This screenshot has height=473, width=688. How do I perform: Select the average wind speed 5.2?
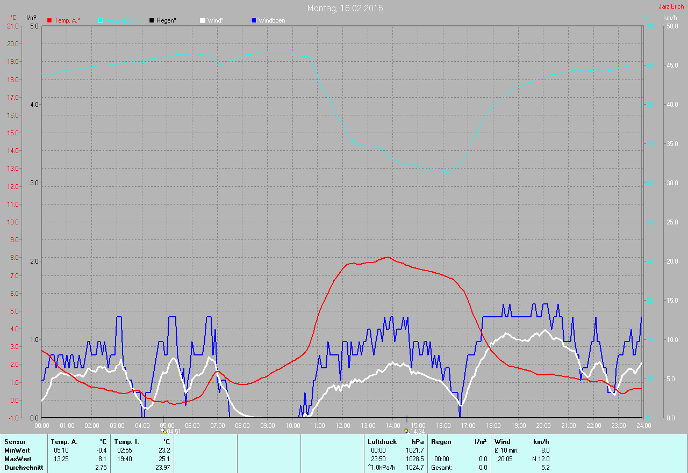pos(544,468)
